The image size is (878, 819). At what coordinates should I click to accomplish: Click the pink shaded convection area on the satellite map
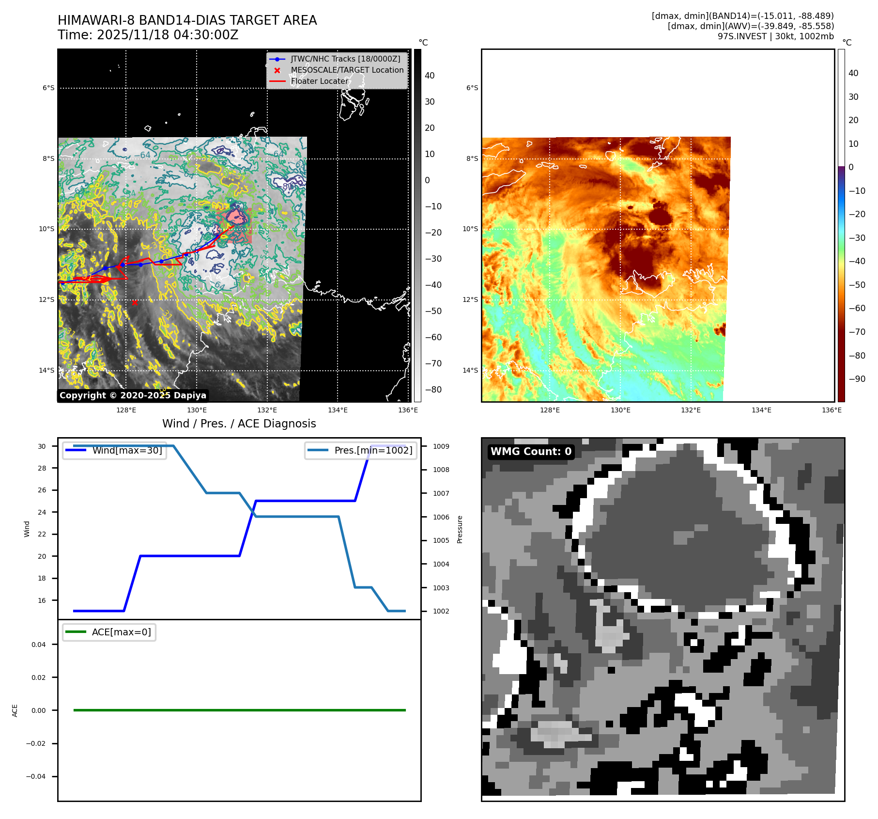(237, 216)
